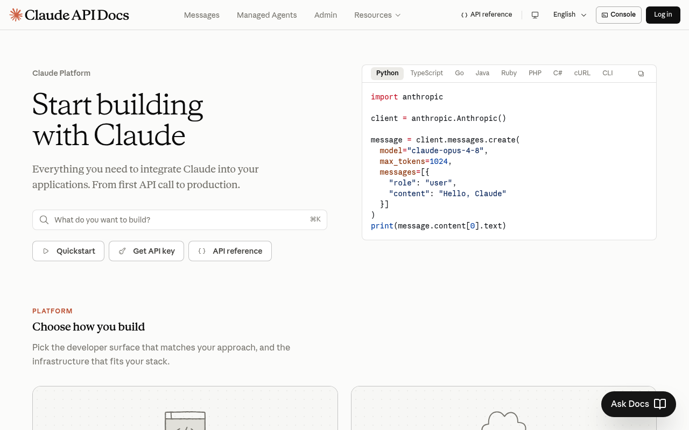Click the search magnifier icon
The width and height of the screenshot is (689, 430).
coord(44,220)
